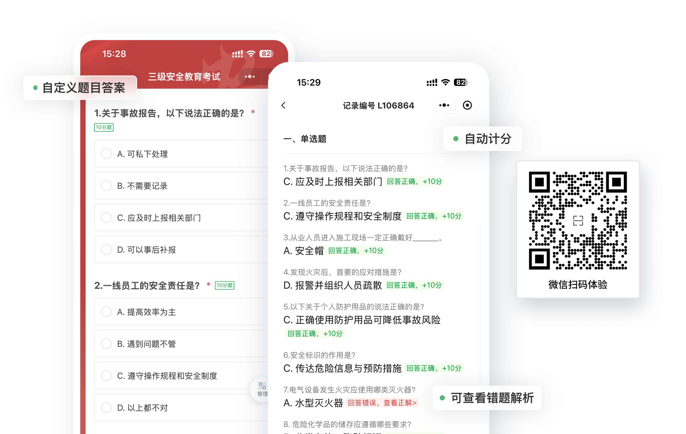Tap the circular target close icon
This screenshot has height=434, width=686.
pos(467,105)
